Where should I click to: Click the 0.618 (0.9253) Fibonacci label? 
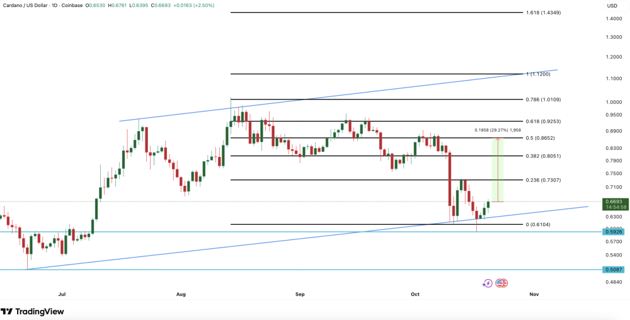[543, 121]
